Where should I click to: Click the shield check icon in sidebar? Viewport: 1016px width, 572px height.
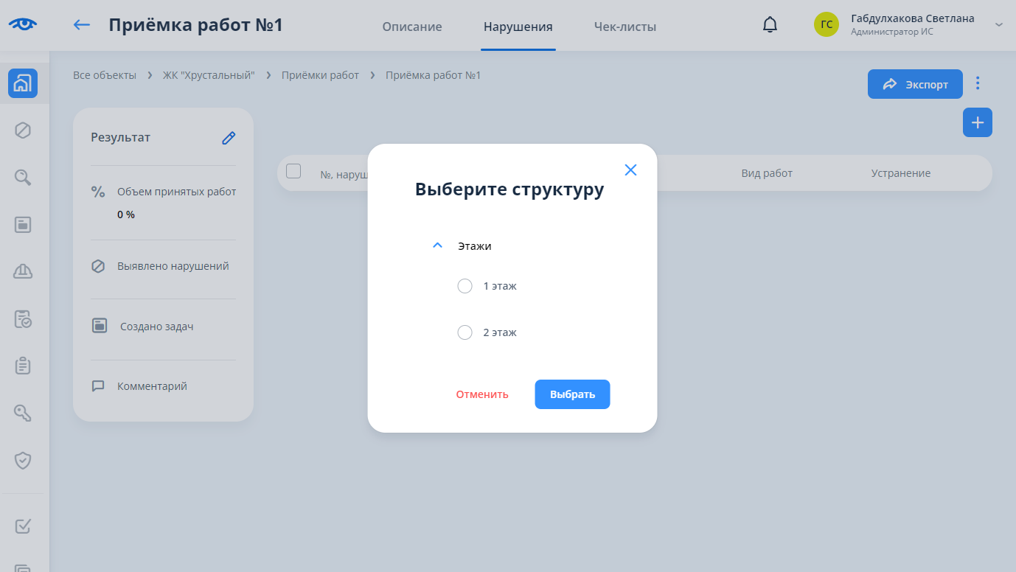pos(23,461)
